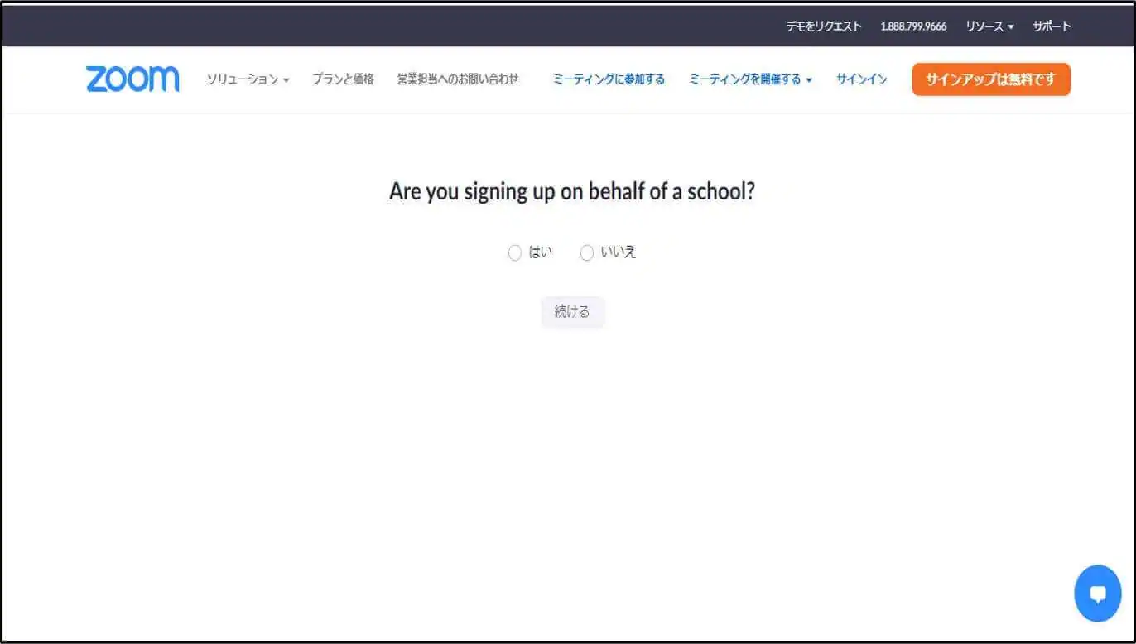
Task: Select the はい radio button
Action: tap(515, 253)
